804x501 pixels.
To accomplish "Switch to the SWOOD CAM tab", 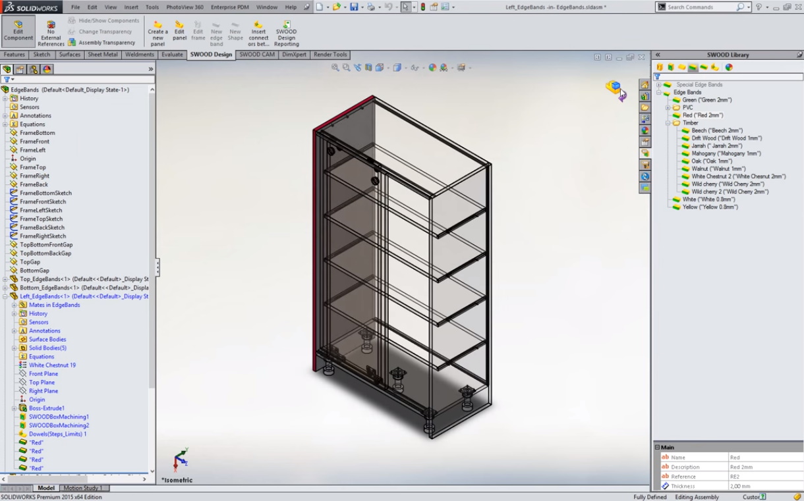I will click(x=257, y=55).
